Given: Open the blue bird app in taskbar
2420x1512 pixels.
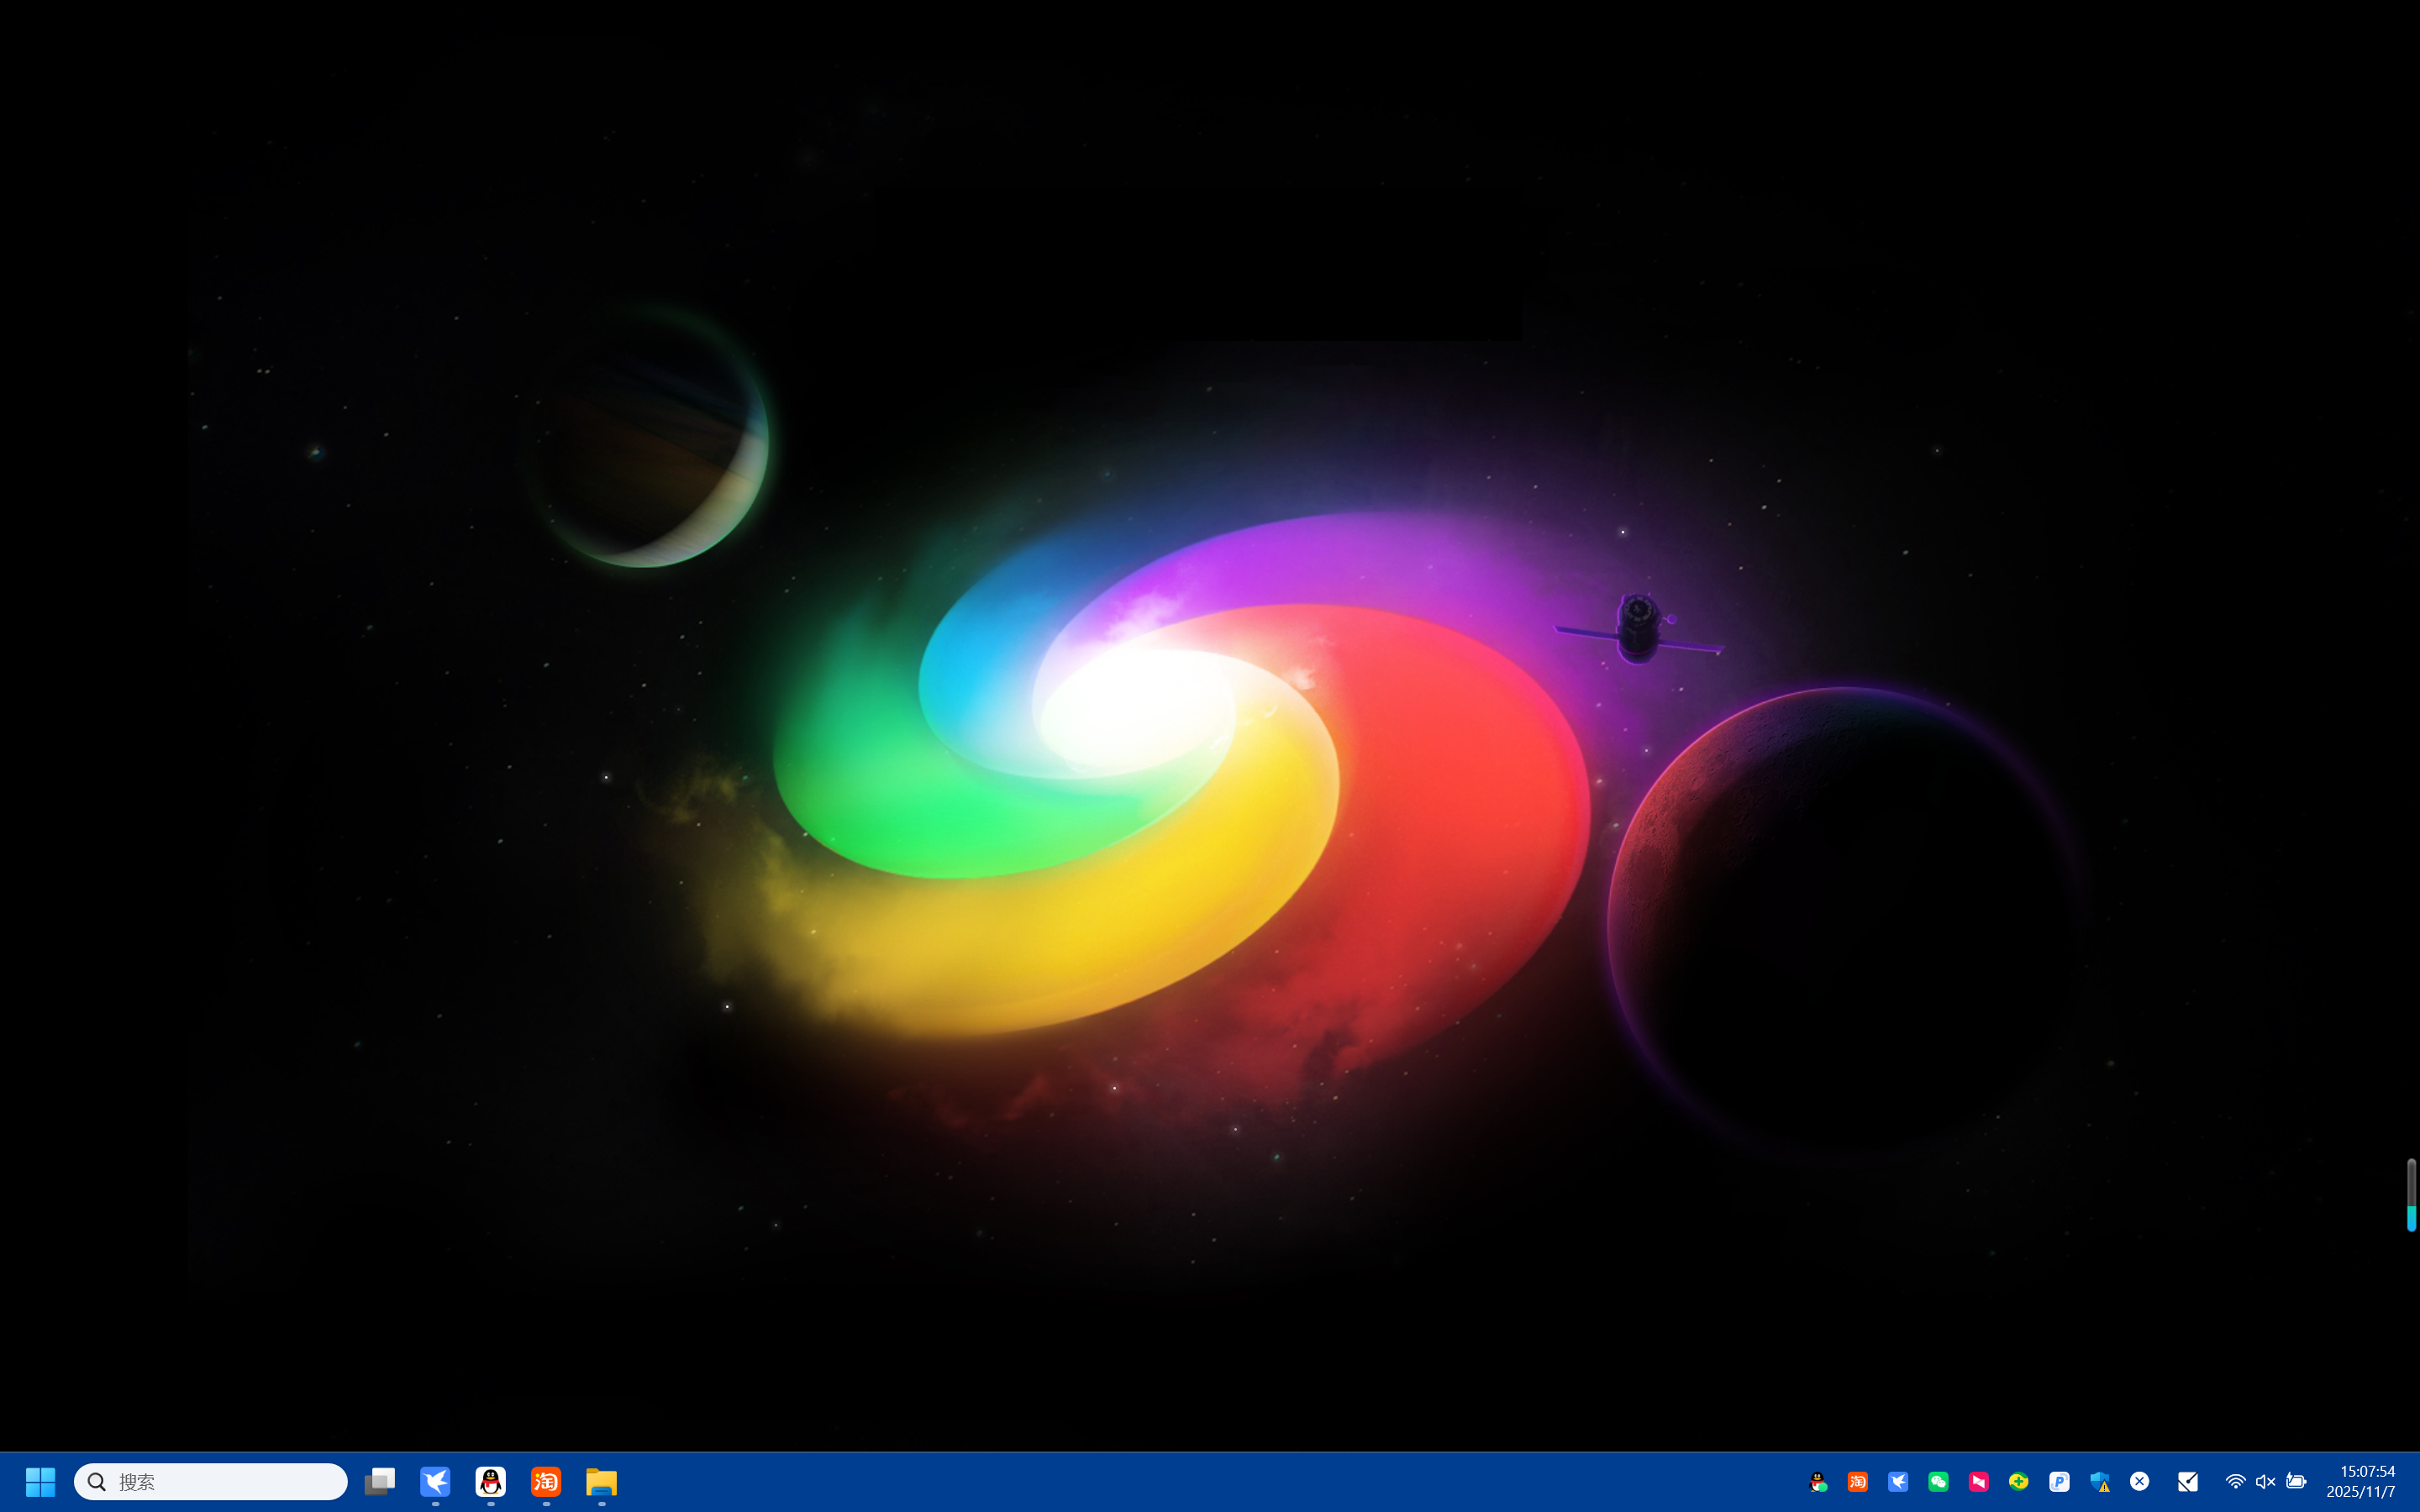Looking at the screenshot, I should [x=435, y=1481].
